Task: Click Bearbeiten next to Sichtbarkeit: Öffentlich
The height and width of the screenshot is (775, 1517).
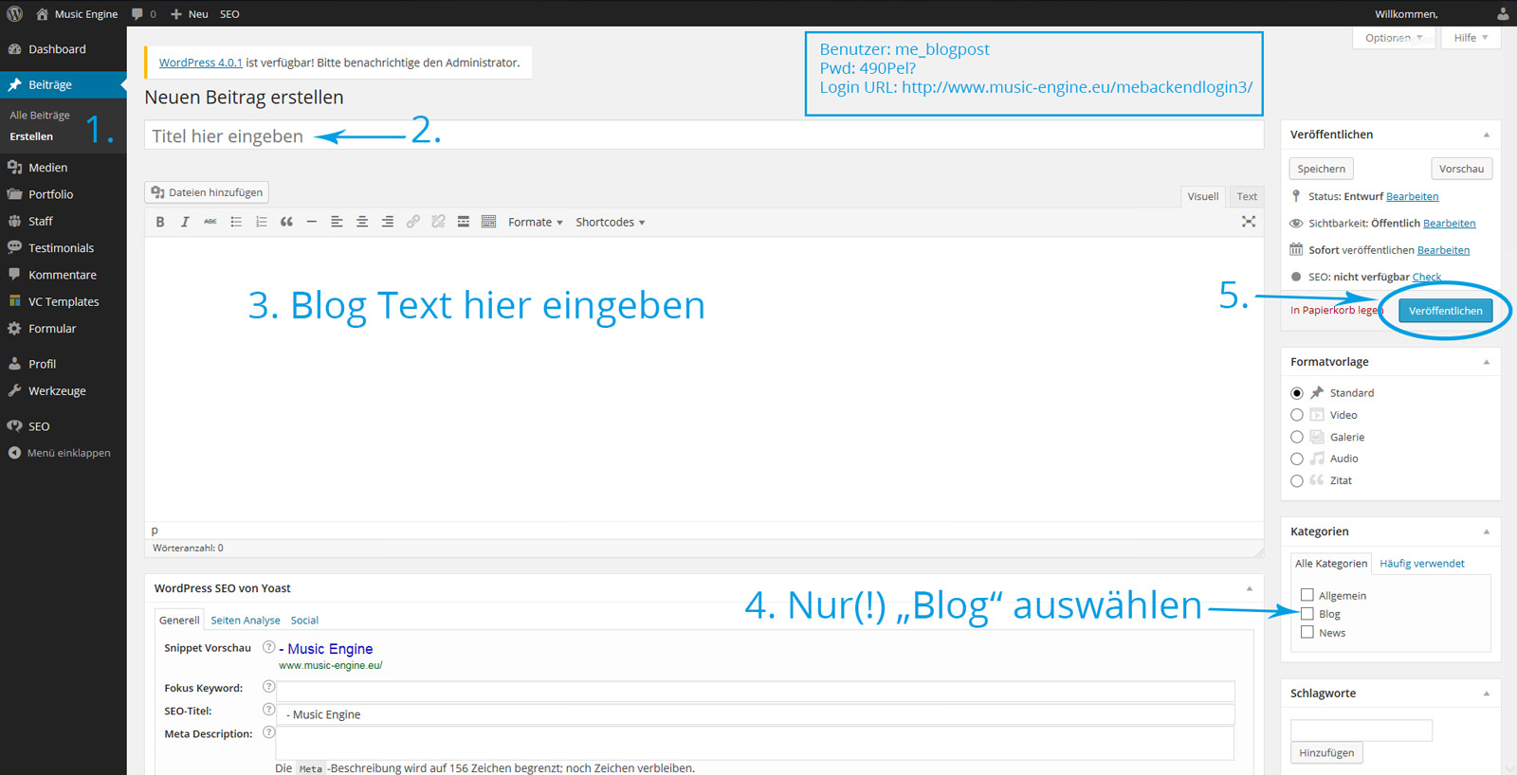Action: click(1449, 224)
